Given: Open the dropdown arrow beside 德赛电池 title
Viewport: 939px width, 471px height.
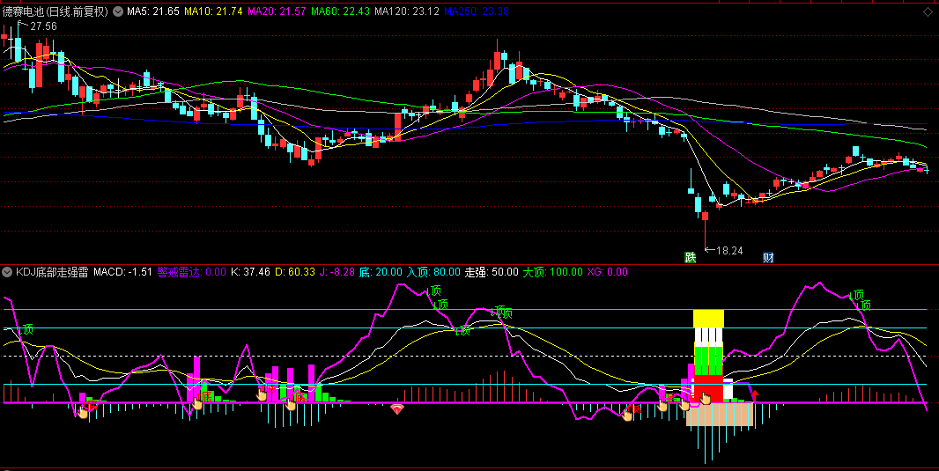Looking at the screenshot, I should pos(117,11).
